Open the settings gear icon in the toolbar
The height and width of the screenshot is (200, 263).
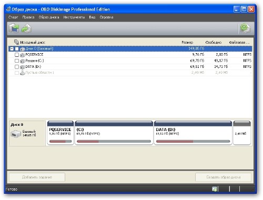(245, 28)
